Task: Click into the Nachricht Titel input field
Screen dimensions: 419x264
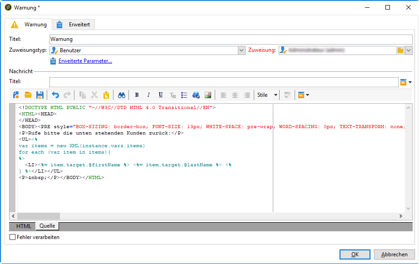Action: tap(223, 82)
